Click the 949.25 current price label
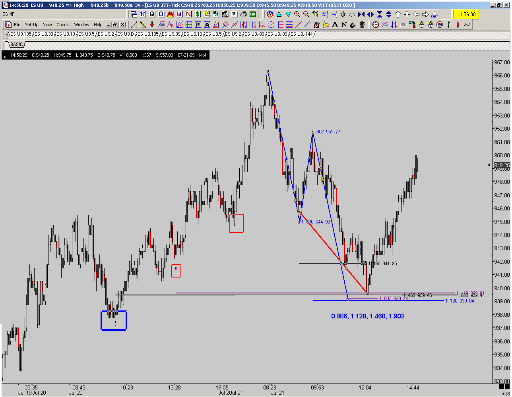Image resolution: width=512 pixels, height=397 pixels. tap(502, 165)
